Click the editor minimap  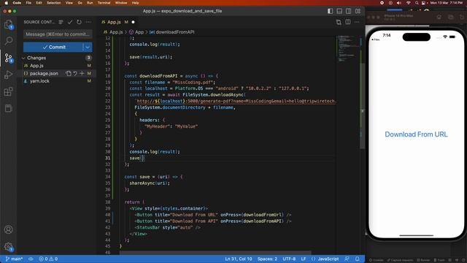347,49
